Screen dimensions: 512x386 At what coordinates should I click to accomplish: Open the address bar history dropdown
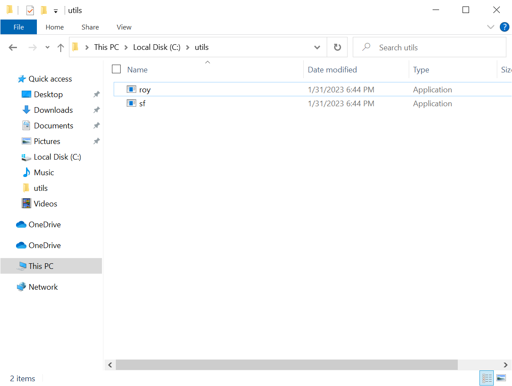click(x=317, y=48)
